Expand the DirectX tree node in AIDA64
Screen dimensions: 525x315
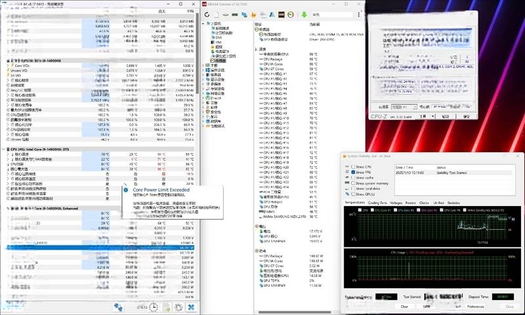point(203,98)
